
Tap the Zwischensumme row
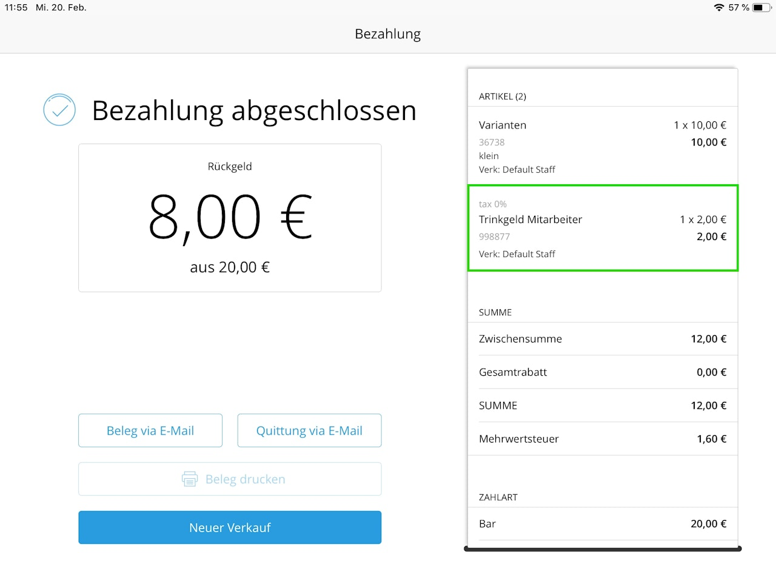coord(603,339)
